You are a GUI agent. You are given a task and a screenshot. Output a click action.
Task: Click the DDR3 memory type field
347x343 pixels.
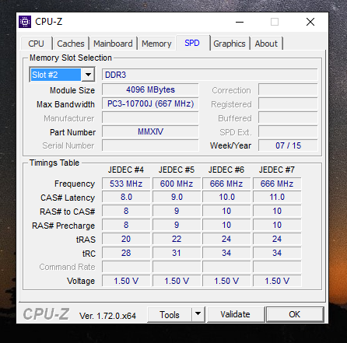tap(209, 75)
